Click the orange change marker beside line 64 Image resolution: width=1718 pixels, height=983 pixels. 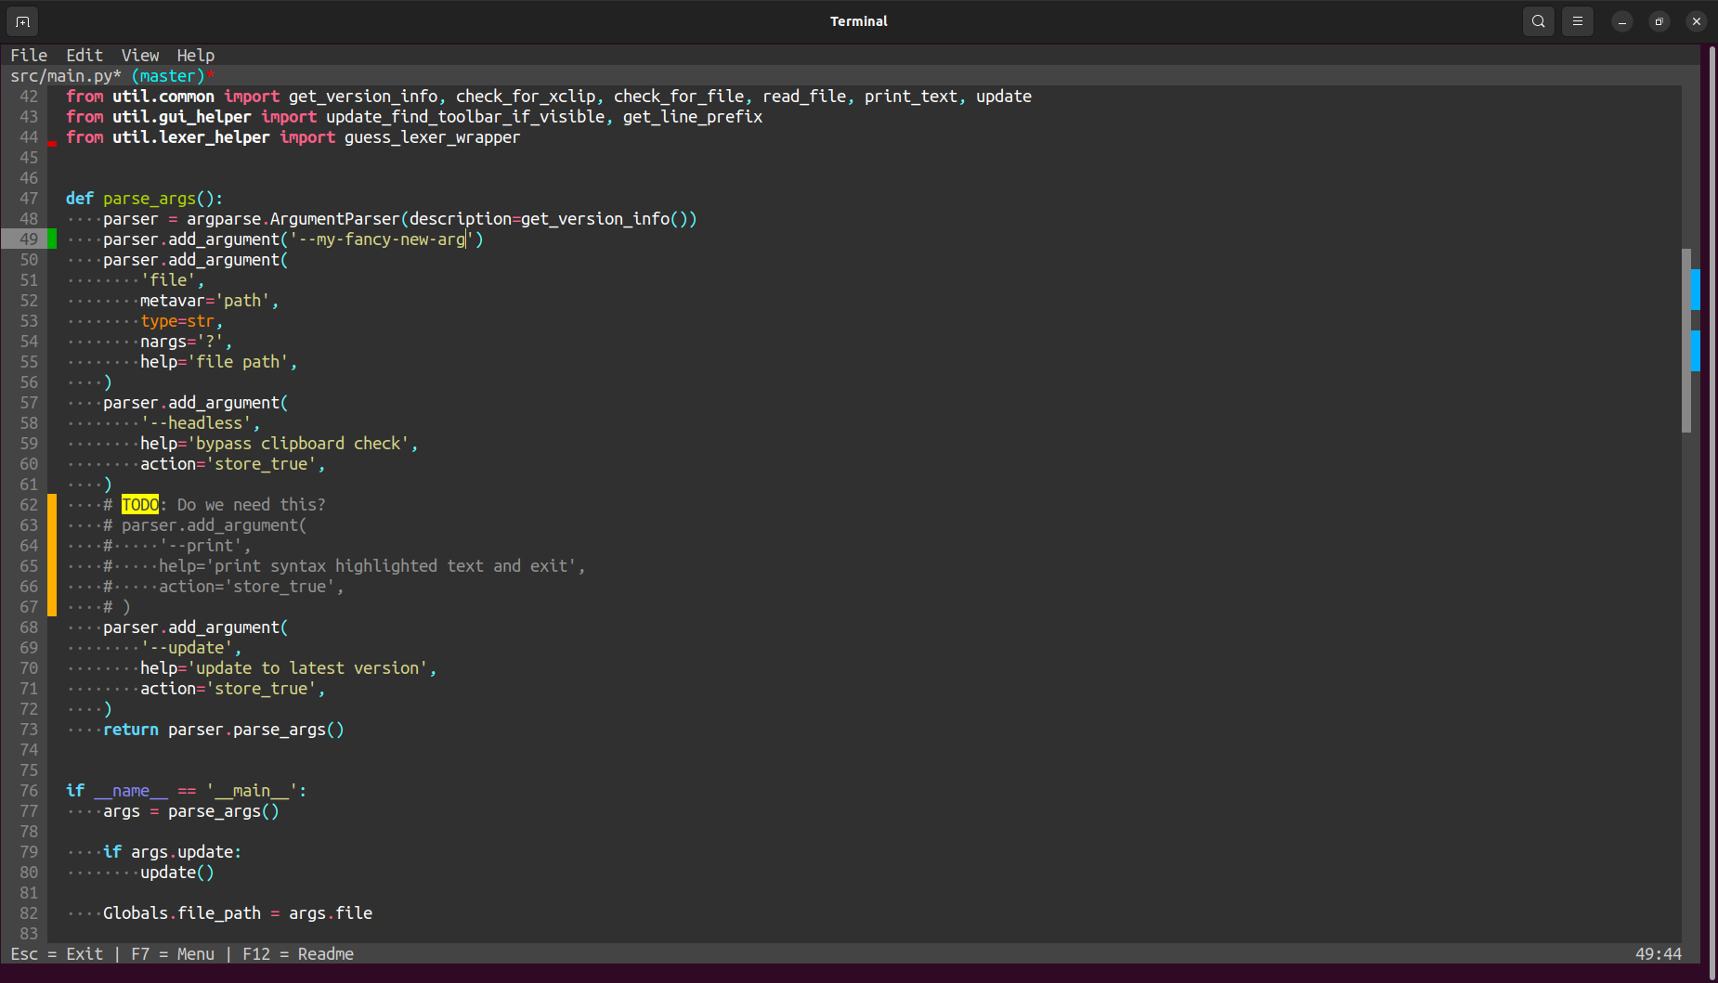[x=52, y=546]
